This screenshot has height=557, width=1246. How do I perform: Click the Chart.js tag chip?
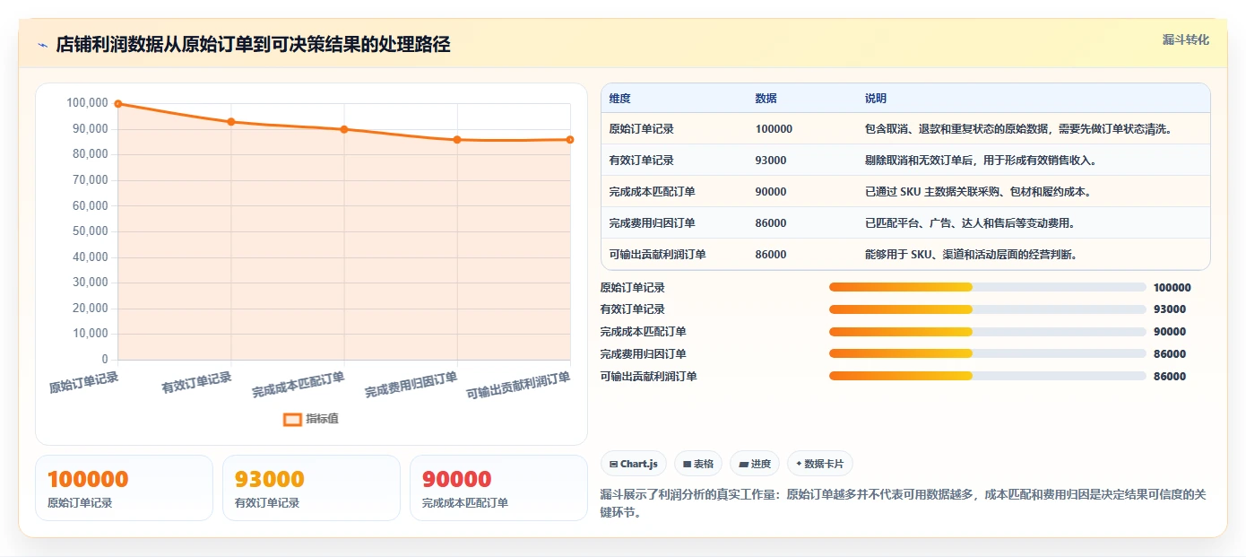click(634, 464)
